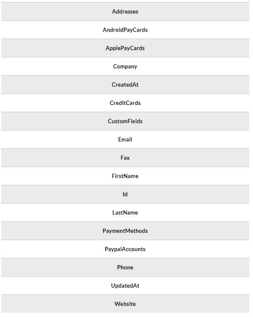Select the LastName row
This screenshot has width=253, height=317.
click(x=125, y=212)
